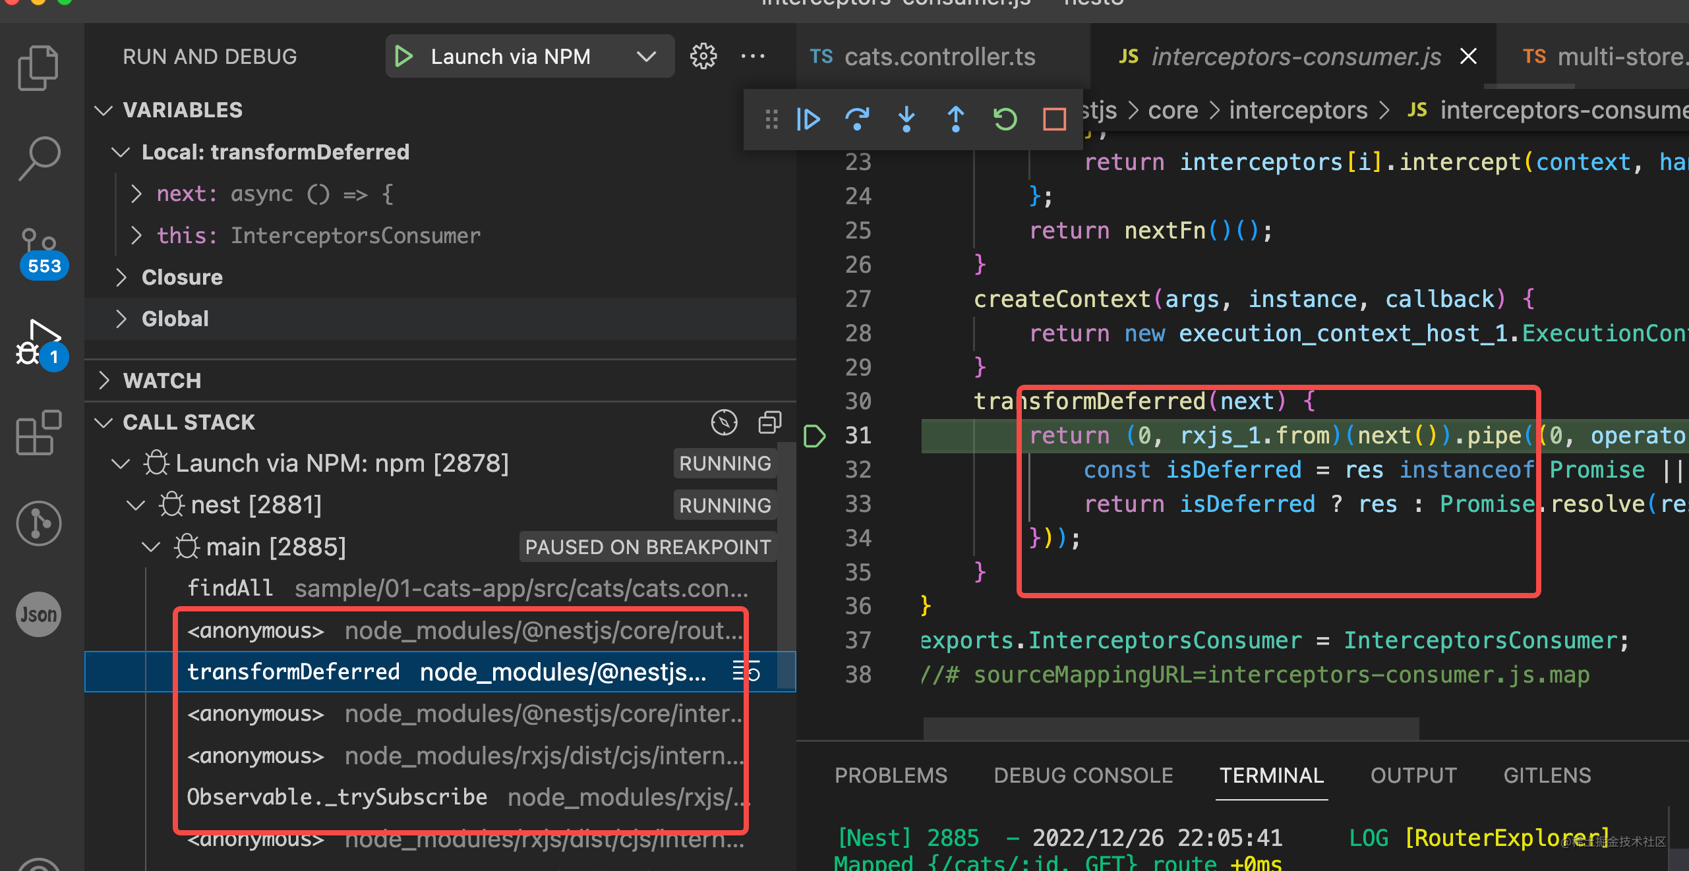Click interceptors breadcrumb segment
The height and width of the screenshot is (871, 1689).
point(1298,110)
